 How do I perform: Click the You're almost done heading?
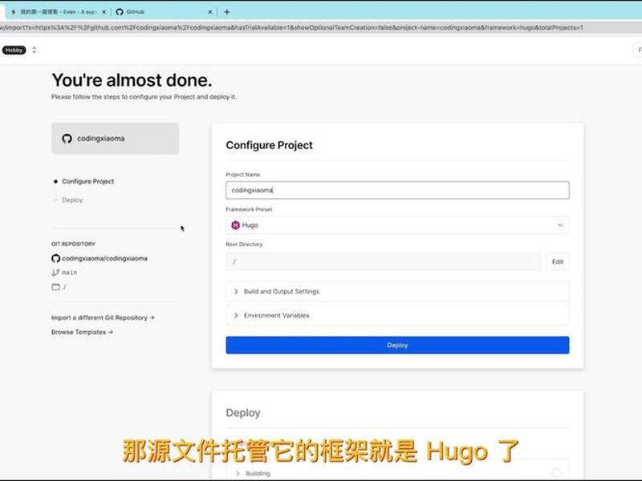coord(132,80)
